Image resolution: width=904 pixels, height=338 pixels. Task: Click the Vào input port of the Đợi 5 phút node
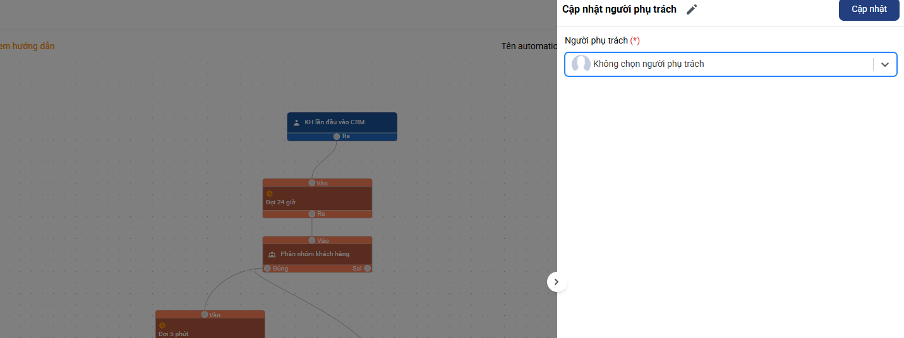click(205, 315)
